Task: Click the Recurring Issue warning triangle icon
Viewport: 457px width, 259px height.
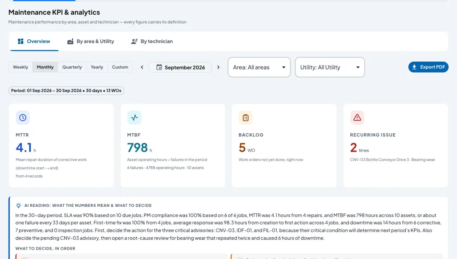Action: [x=357, y=118]
